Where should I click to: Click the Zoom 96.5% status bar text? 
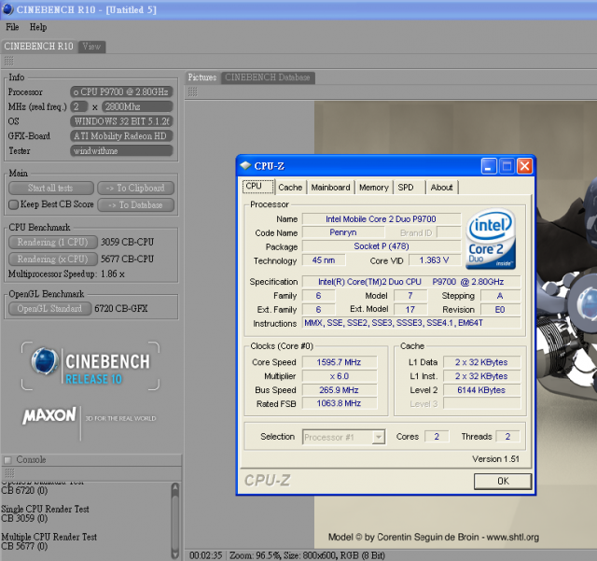pos(255,555)
